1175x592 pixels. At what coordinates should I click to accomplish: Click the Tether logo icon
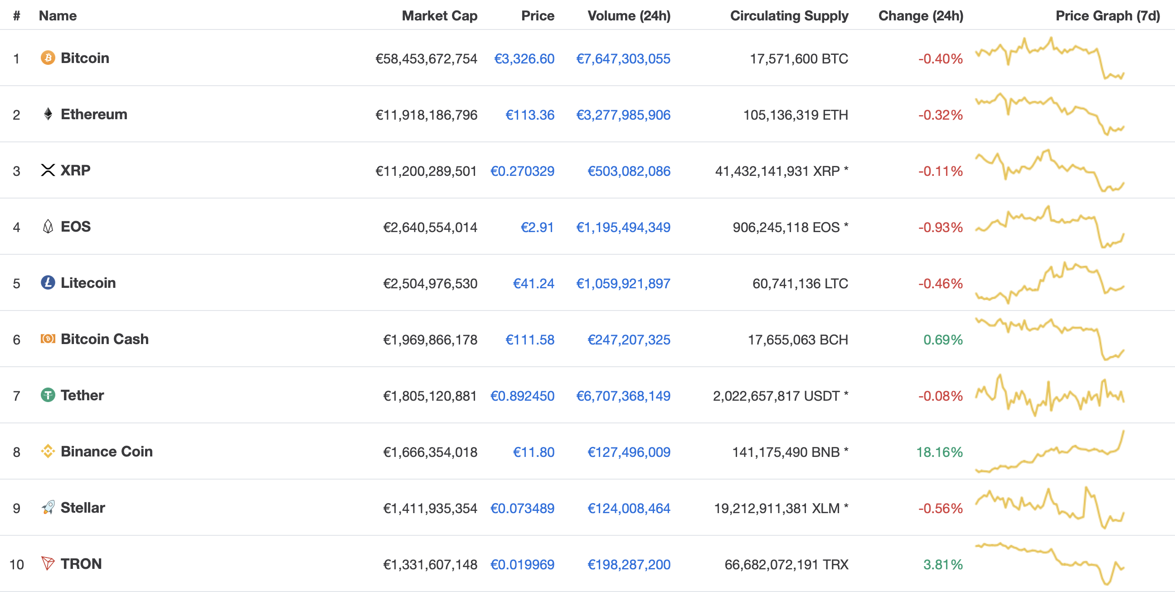click(48, 395)
